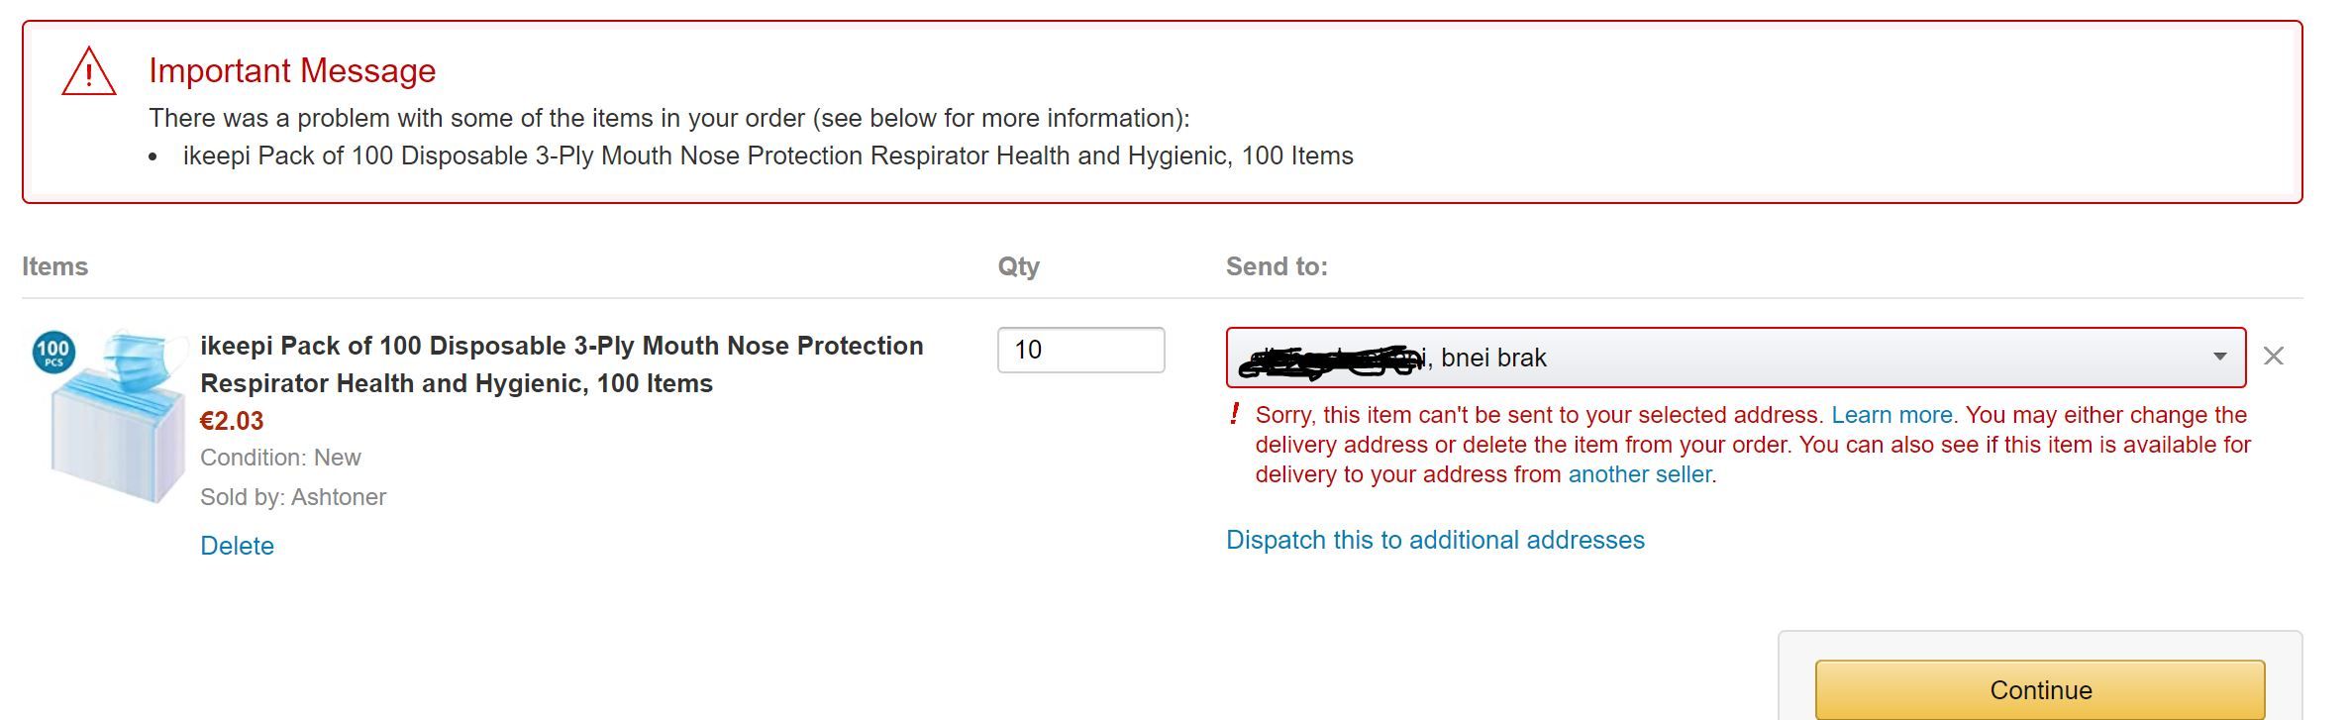Click the red warning triangle icon
2351x720 pixels.
tap(88, 72)
